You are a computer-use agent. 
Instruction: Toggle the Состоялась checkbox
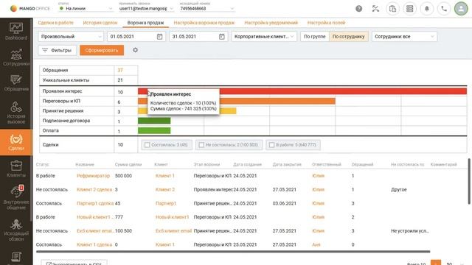[x=147, y=145]
